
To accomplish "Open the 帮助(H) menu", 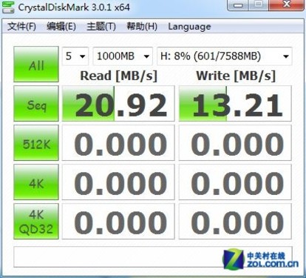I will 142,27.
